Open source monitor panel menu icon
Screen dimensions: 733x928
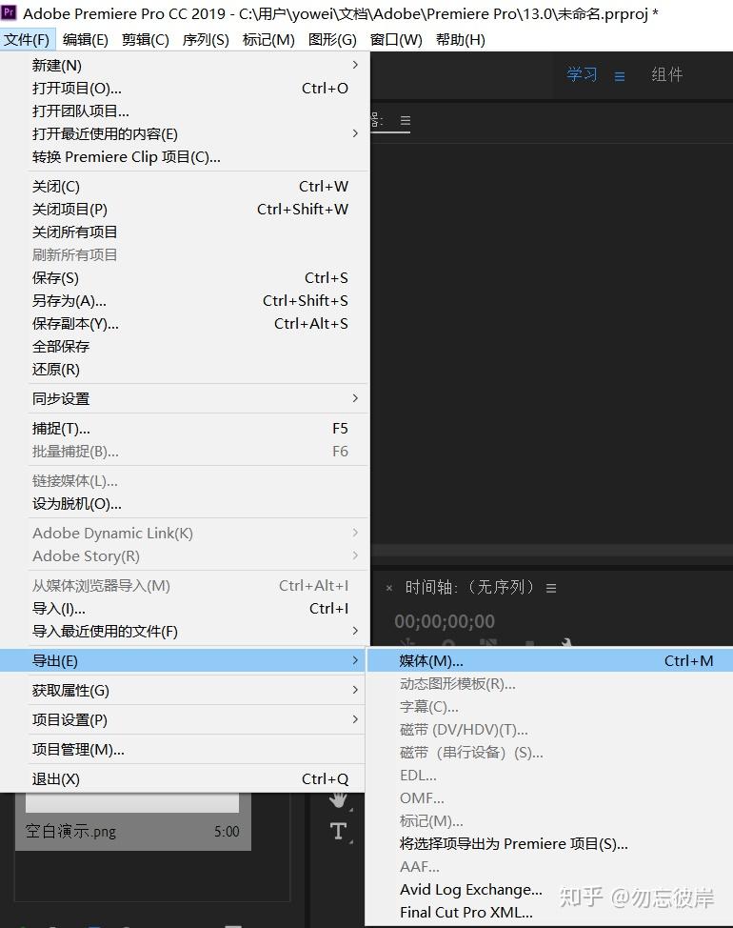click(x=405, y=120)
